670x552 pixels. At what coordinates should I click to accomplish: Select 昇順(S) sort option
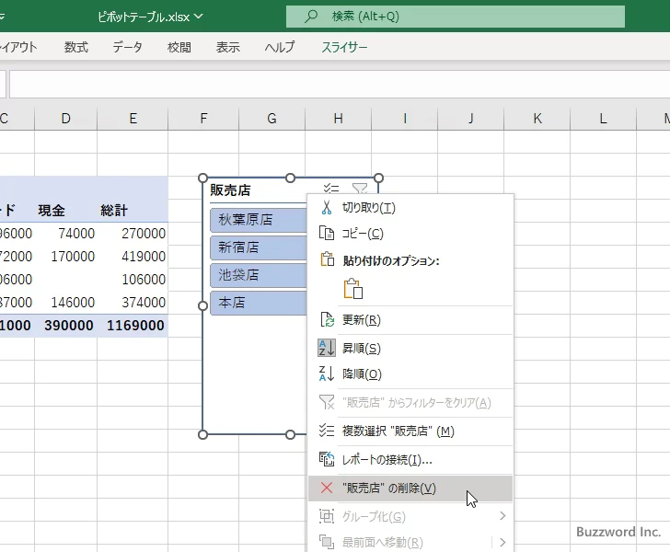(410, 348)
